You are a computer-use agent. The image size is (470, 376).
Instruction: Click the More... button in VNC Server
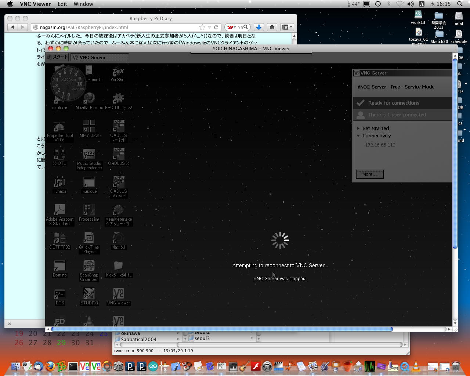click(370, 174)
